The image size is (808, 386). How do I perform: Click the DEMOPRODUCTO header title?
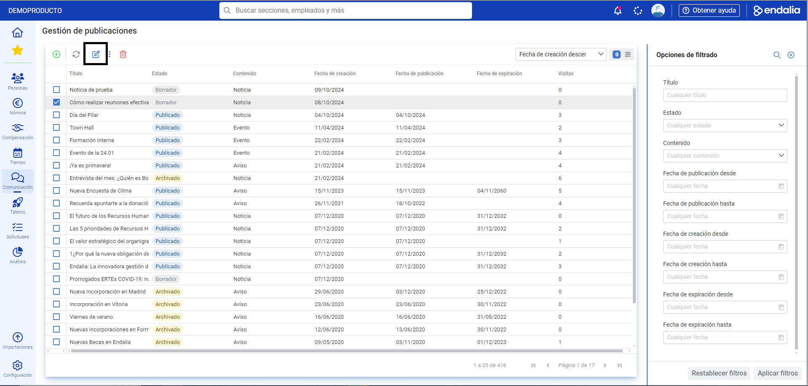35,11
